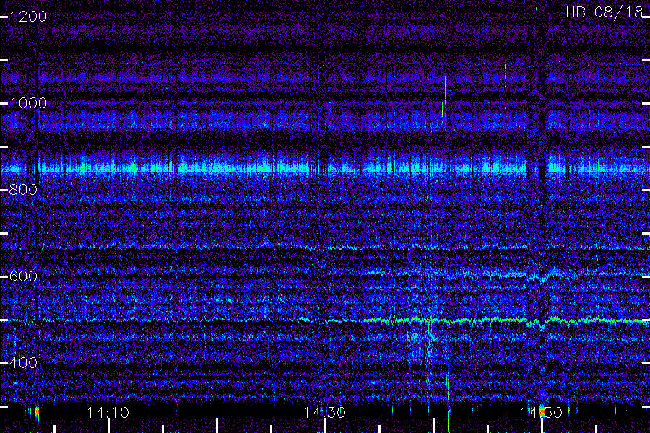Viewport: 650px width, 433px height.
Task: Click the 1200 frequency axis label
Action: click(x=28, y=17)
